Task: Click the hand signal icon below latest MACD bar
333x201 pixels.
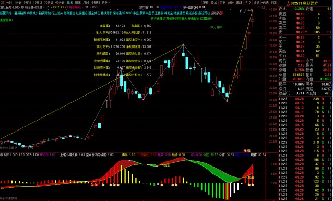Action: 253,185
